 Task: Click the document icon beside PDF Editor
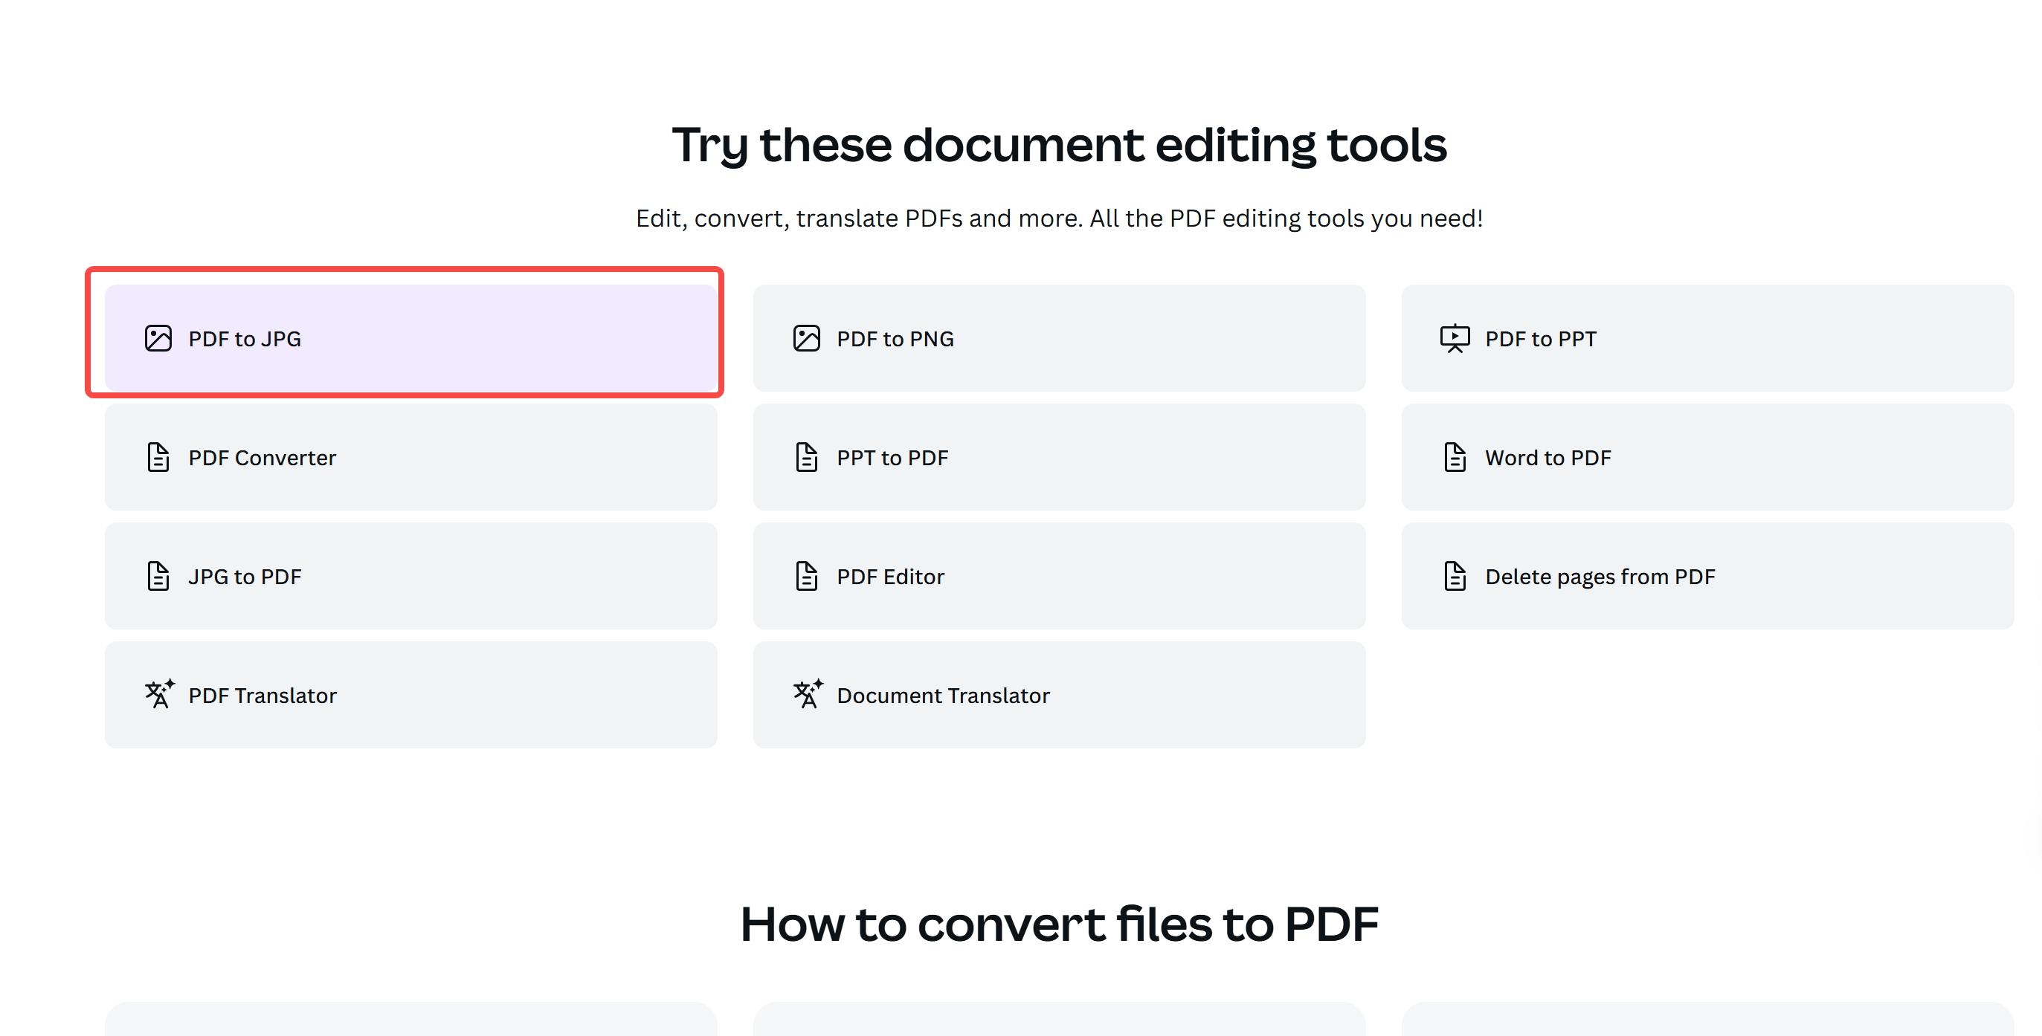tap(806, 576)
